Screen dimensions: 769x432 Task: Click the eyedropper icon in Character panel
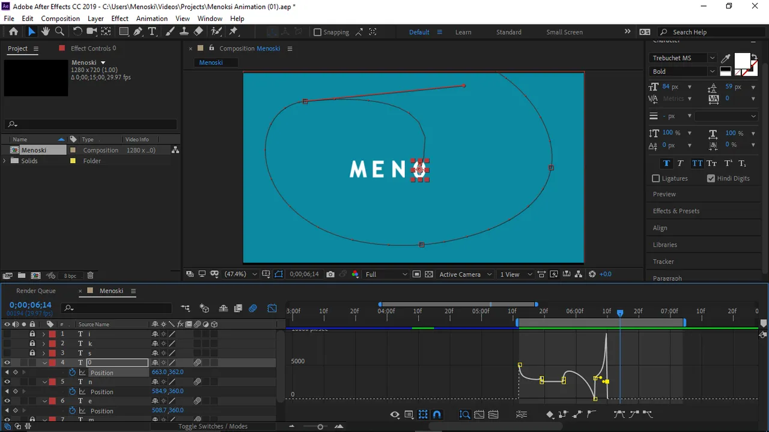click(x=726, y=58)
